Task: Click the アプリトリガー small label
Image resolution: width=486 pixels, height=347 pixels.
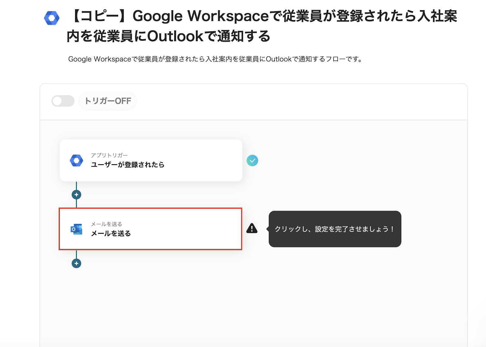Action: (x=109, y=155)
